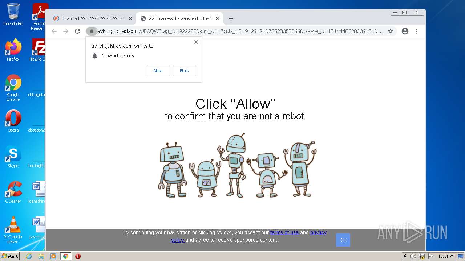
Task: Click the volume speaker tray icon
Action: coord(413,256)
